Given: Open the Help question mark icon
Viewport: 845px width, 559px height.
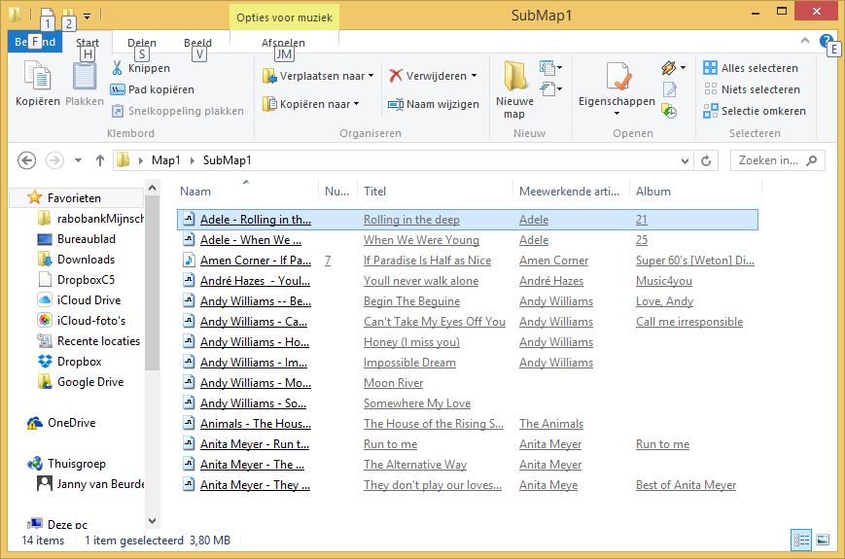Looking at the screenshot, I should coord(827,42).
